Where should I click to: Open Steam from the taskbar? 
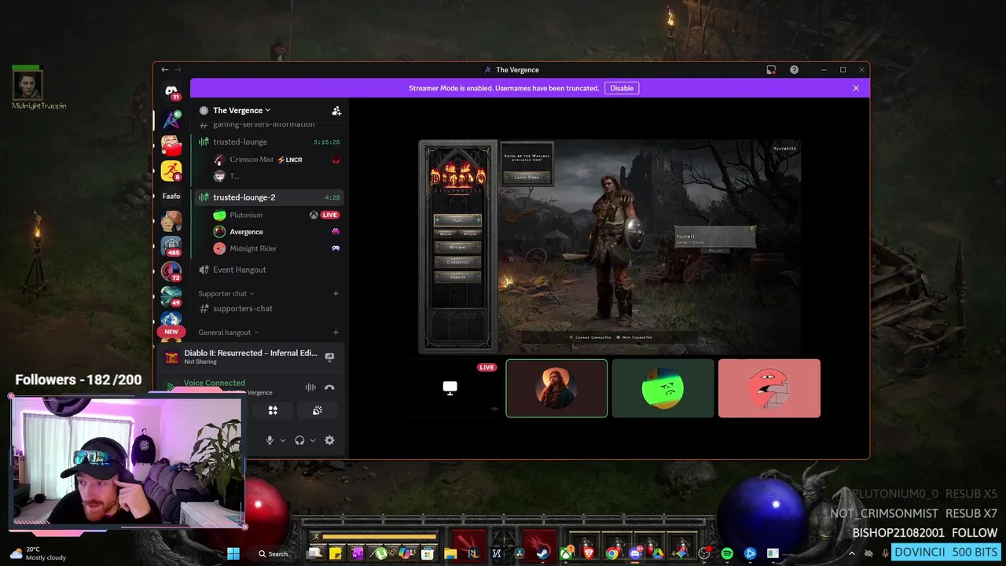[x=542, y=553]
